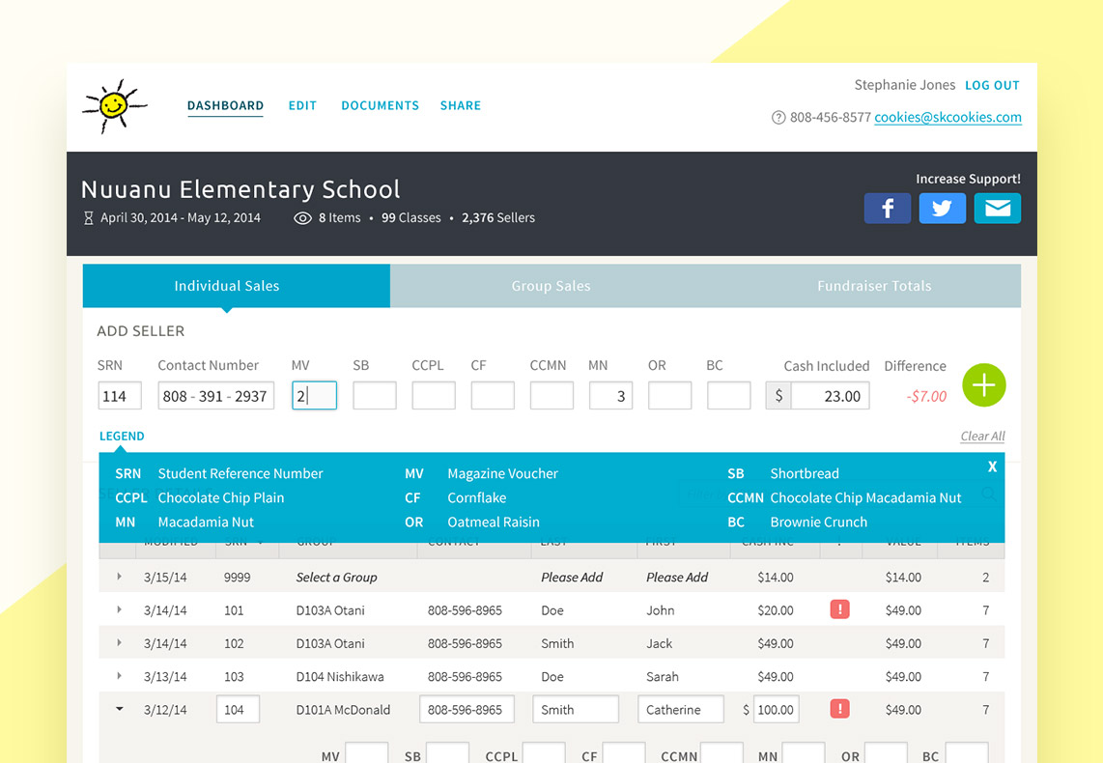
Task: Open the Share nav item
Action: point(461,105)
